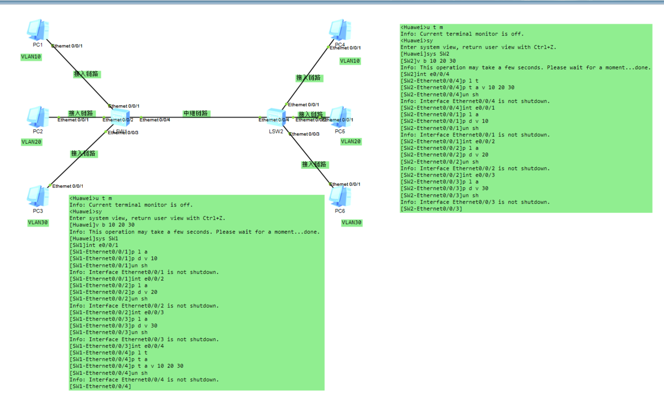Screen dimensions: 664x407
Task: Select the PC3 computer icon
Action: [x=38, y=196]
